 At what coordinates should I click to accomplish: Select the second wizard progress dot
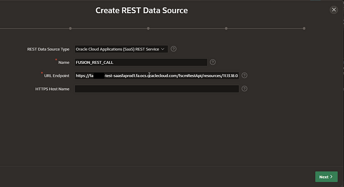click(148, 28)
